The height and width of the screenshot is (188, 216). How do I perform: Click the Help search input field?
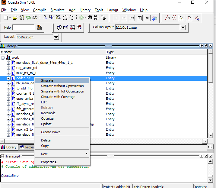(x=24, y=27)
